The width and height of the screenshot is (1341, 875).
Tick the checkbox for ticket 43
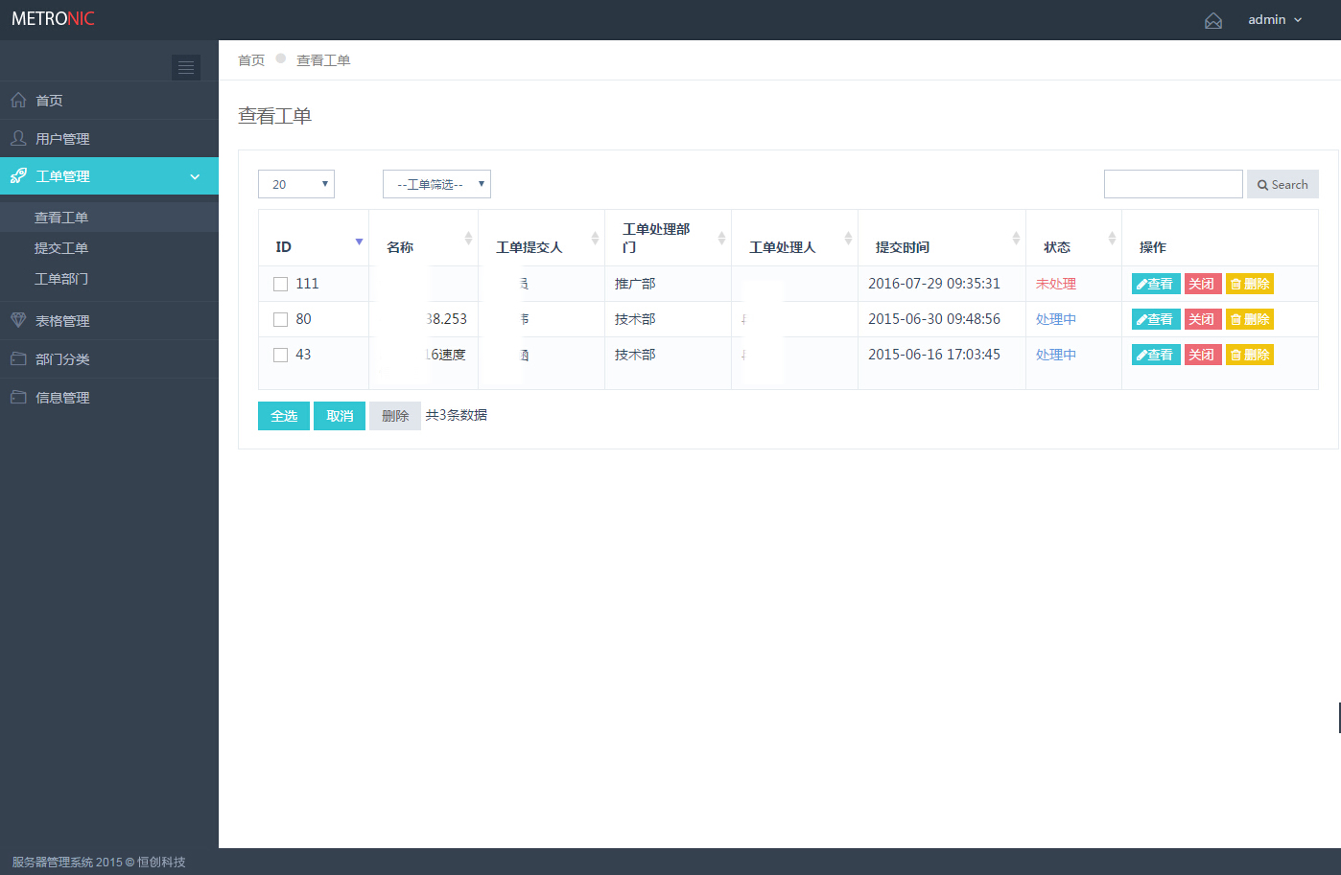(x=280, y=355)
